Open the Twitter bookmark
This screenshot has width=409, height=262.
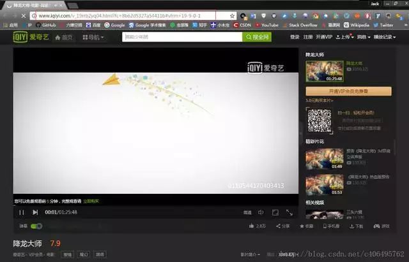tap(383, 25)
